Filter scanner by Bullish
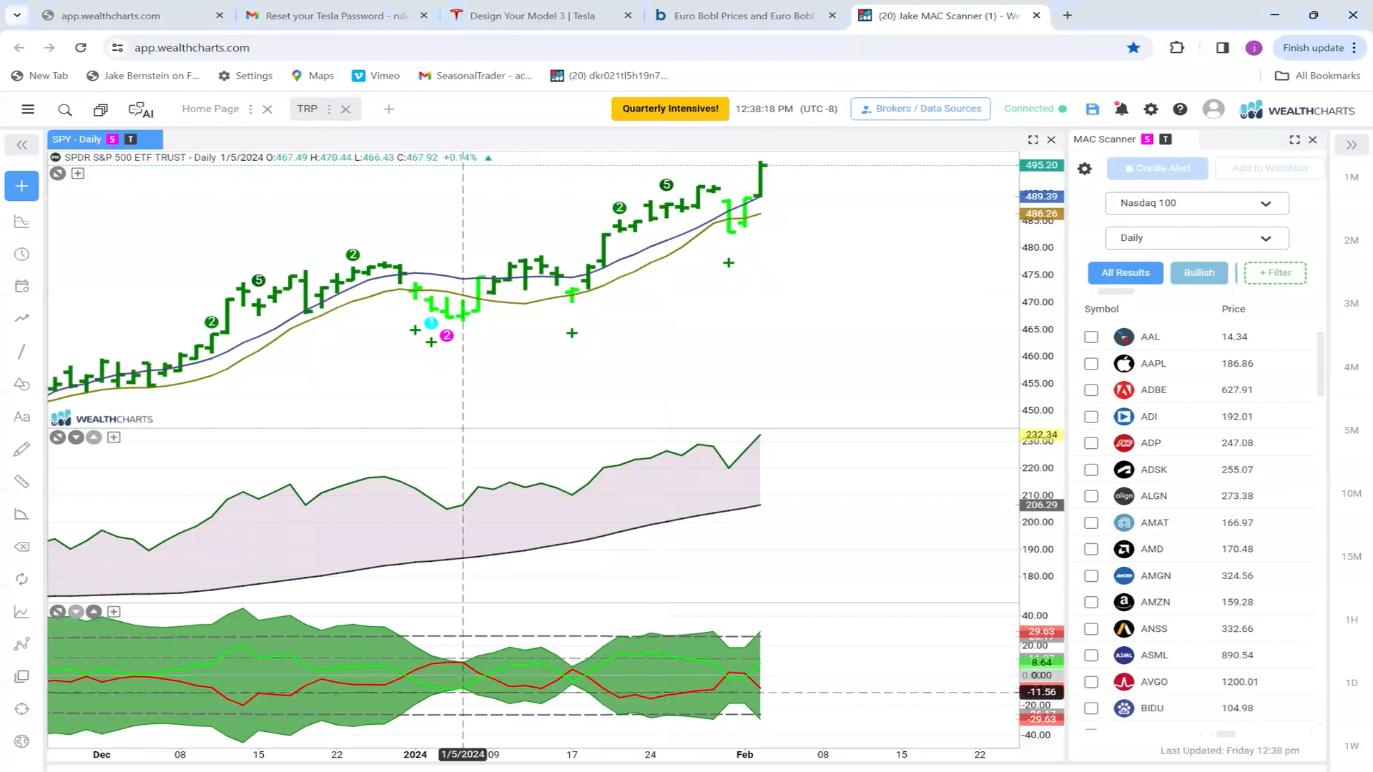The height and width of the screenshot is (772, 1373). coord(1199,273)
